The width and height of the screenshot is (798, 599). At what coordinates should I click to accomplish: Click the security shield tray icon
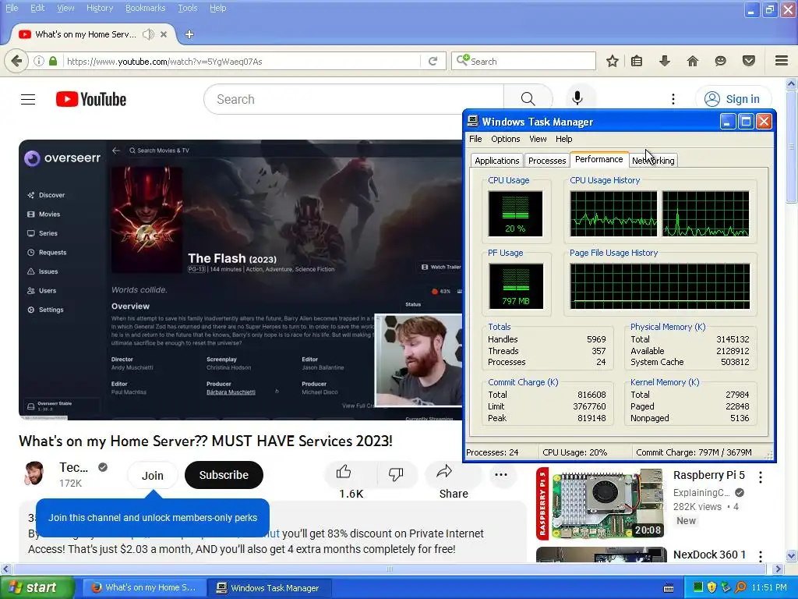pos(711,588)
